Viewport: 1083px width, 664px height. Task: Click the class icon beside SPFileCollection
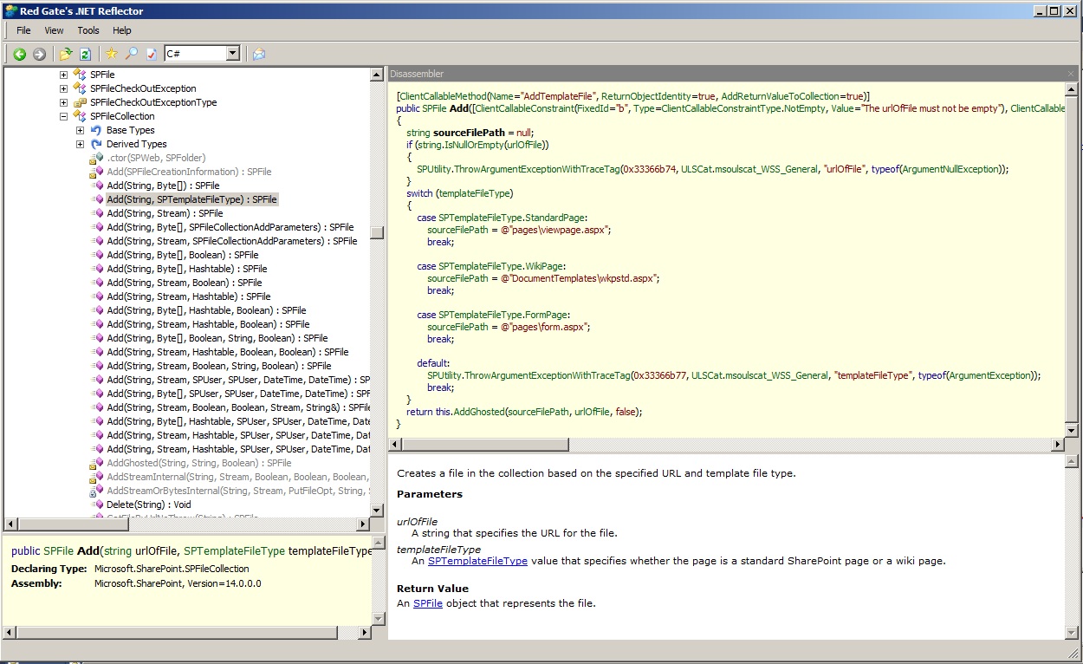click(x=80, y=116)
